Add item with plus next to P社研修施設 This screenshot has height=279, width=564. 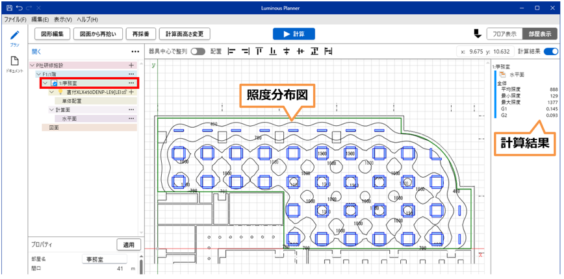click(x=131, y=66)
